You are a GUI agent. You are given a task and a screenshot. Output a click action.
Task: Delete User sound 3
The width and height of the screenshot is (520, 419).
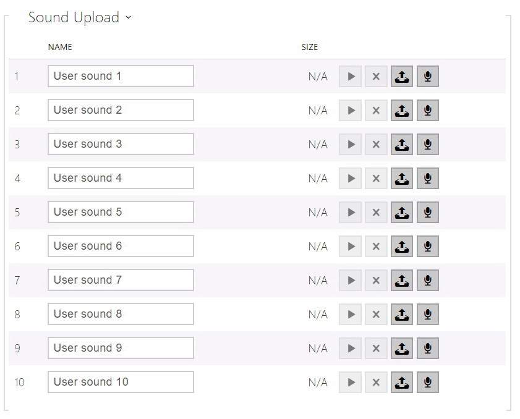click(376, 144)
